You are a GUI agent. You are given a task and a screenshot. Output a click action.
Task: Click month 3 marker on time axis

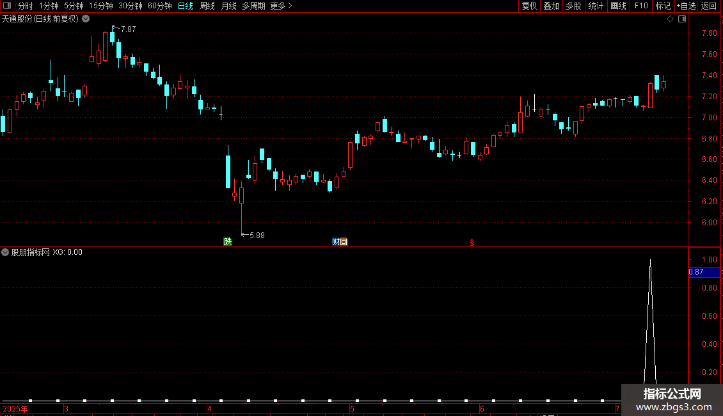click(x=67, y=408)
